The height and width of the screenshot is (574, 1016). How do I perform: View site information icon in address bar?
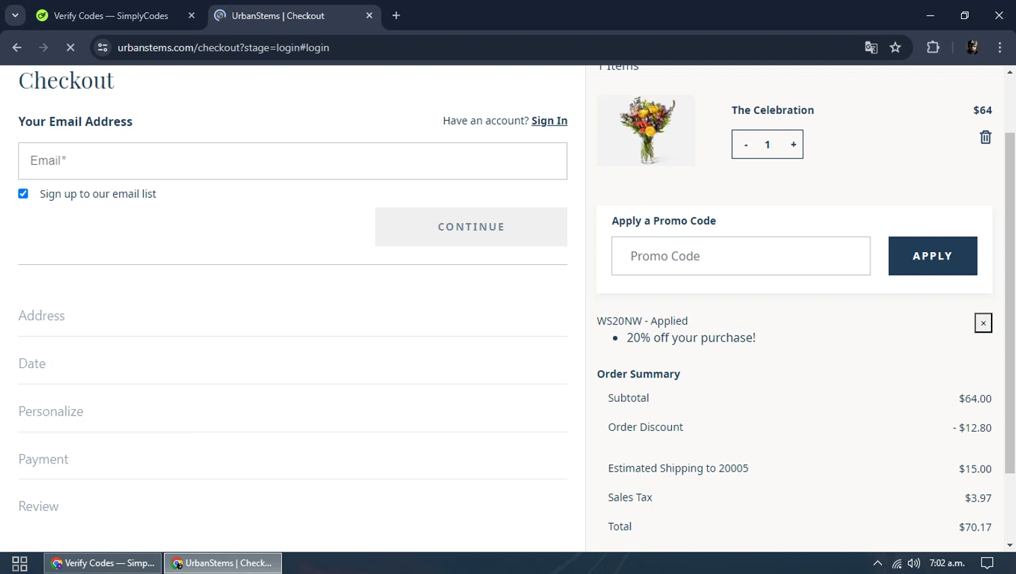(x=103, y=47)
